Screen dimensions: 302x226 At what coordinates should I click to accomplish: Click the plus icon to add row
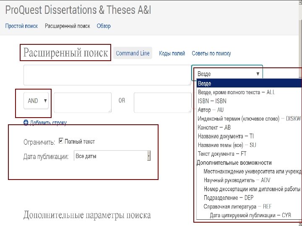(26, 123)
